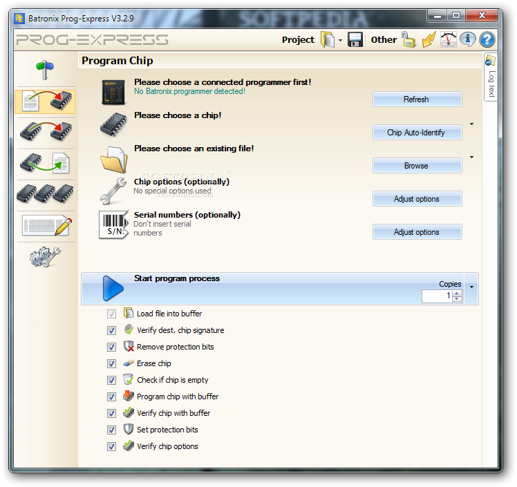
Task: Expand the dropdown arrow beside Copies
Action: (472, 287)
